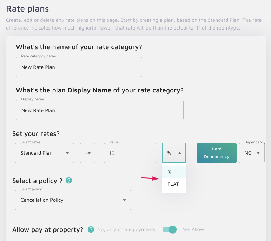Click the dropdown arrow in Select policy
271x241 pixels.
pyautogui.click(x=124, y=200)
